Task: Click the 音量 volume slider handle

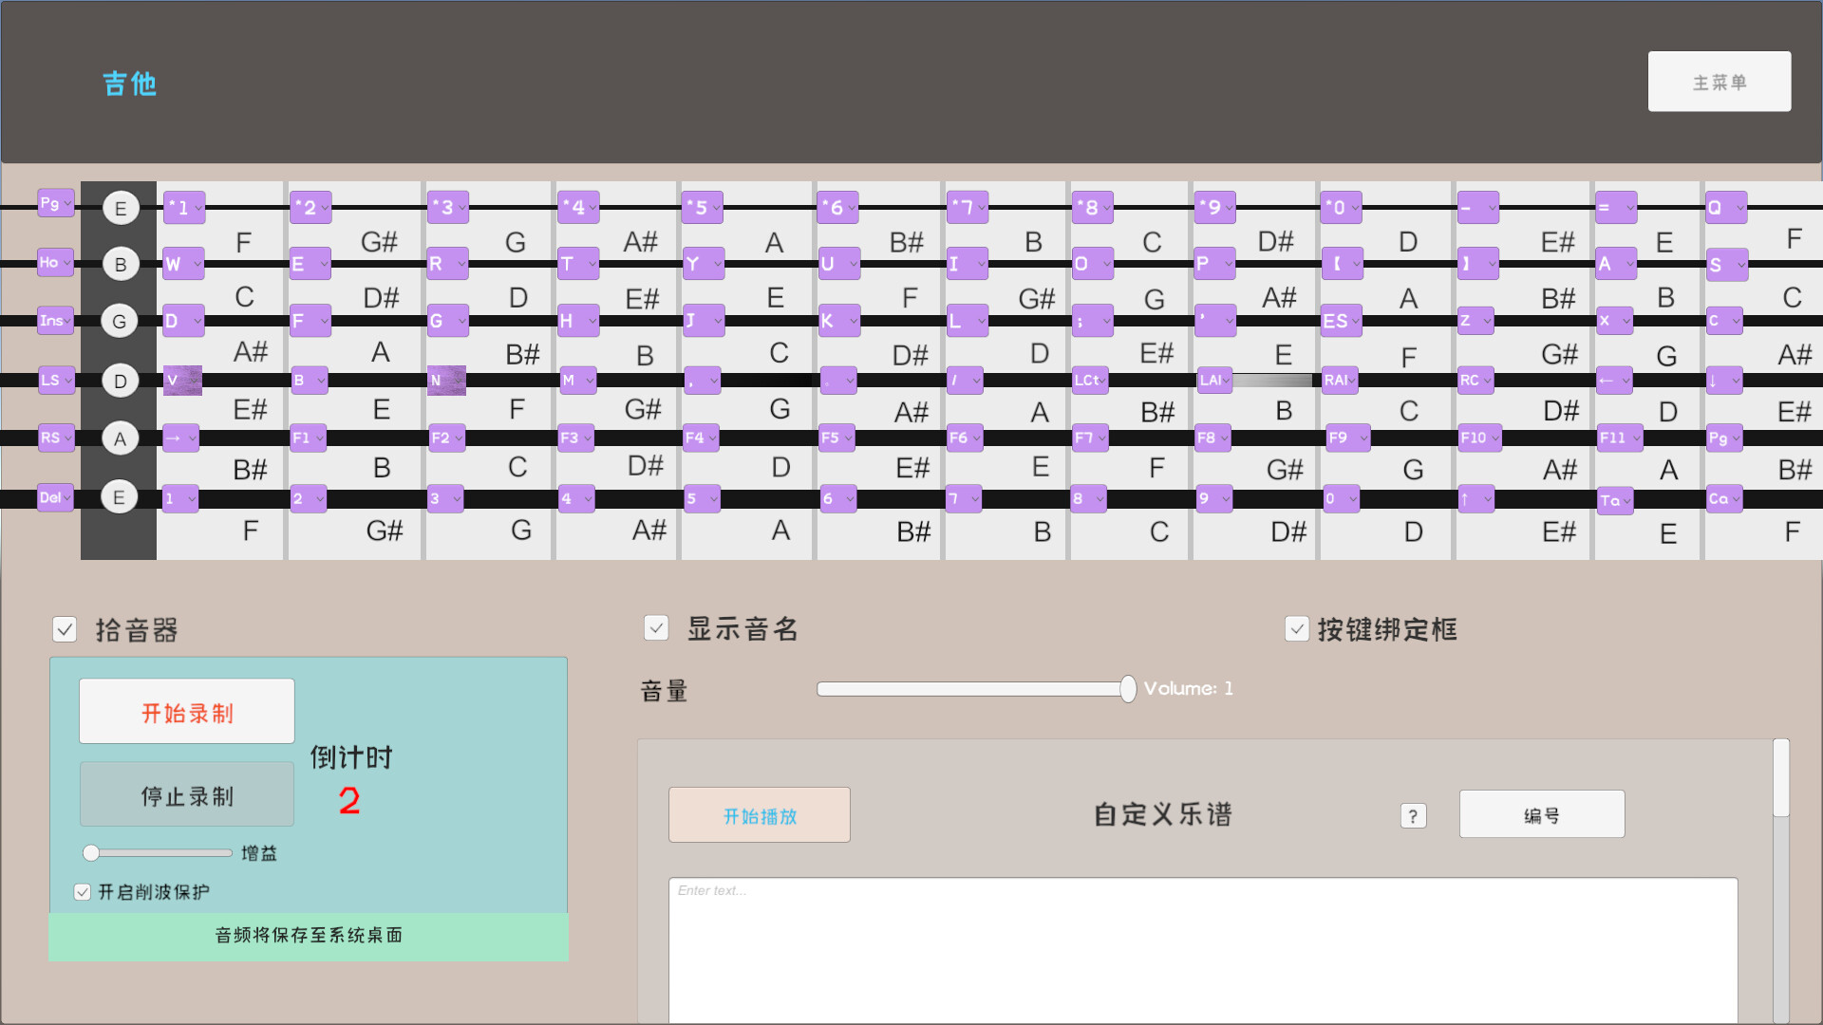Action: [x=1127, y=689]
